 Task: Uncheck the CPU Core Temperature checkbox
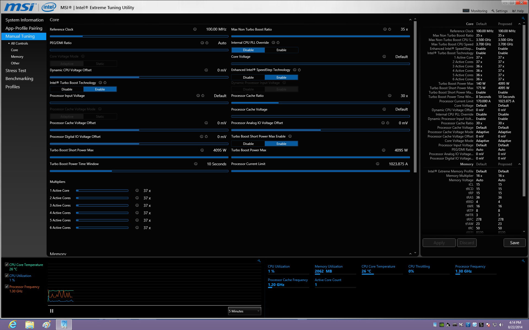(7, 265)
